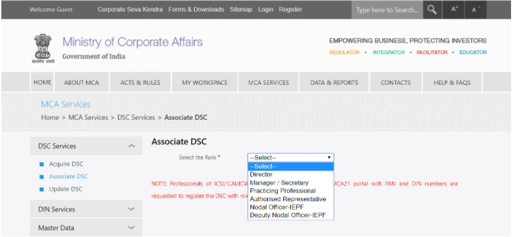Choose Deputy Nodal Officer-IEPF from role list
Image resolution: width=513 pixels, height=237 pixels.
[x=291, y=216]
